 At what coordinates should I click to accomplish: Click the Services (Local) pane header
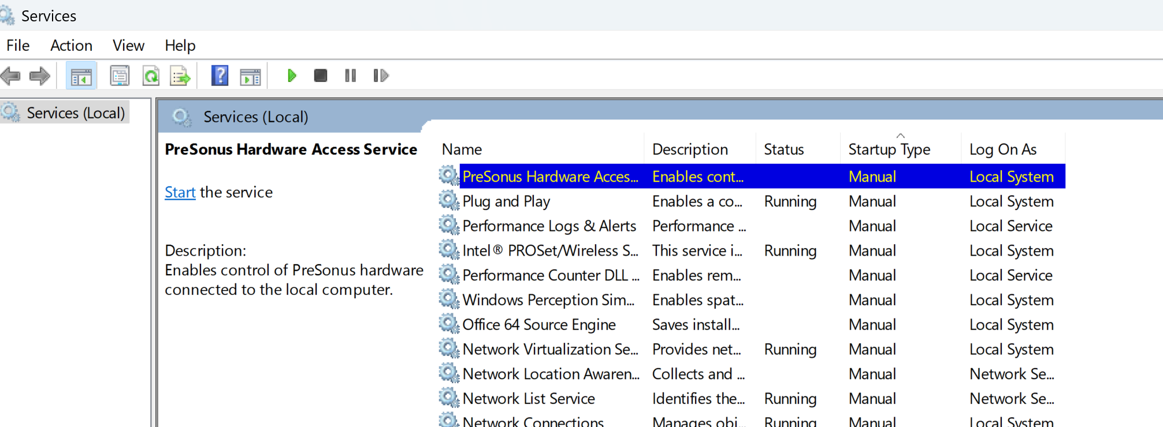[255, 117]
